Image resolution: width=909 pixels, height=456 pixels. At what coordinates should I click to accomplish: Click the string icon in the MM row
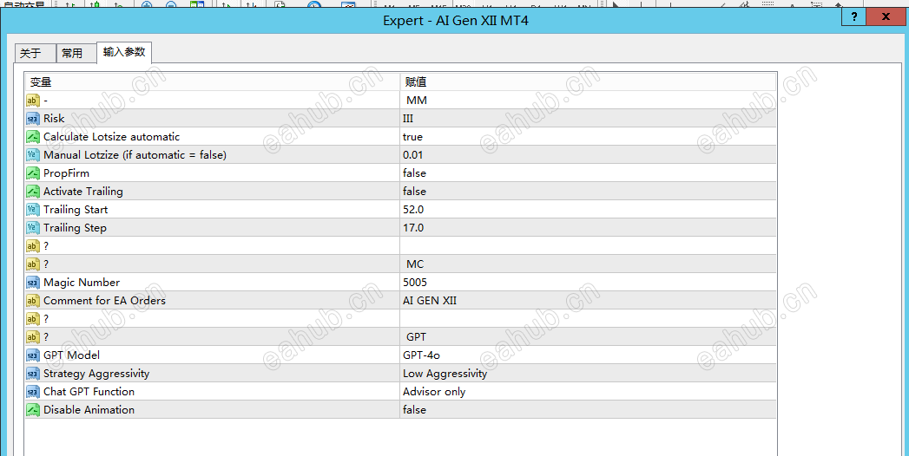(32, 101)
